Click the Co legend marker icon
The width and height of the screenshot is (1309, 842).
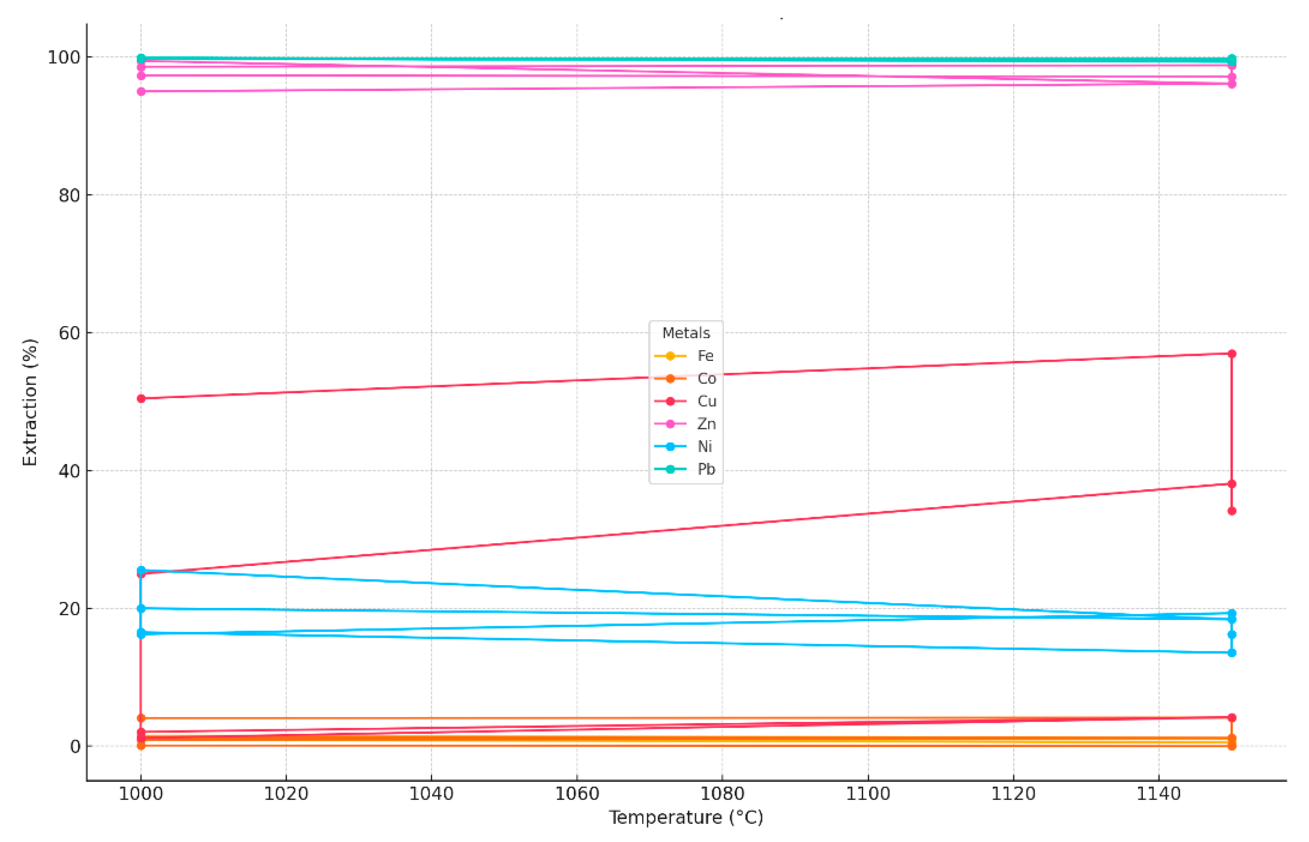[670, 378]
